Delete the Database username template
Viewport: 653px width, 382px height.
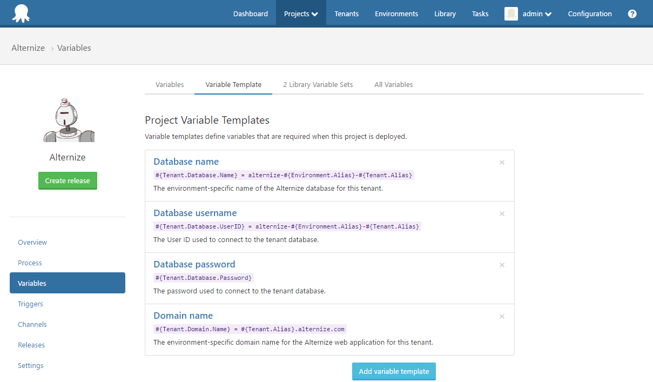tap(502, 213)
